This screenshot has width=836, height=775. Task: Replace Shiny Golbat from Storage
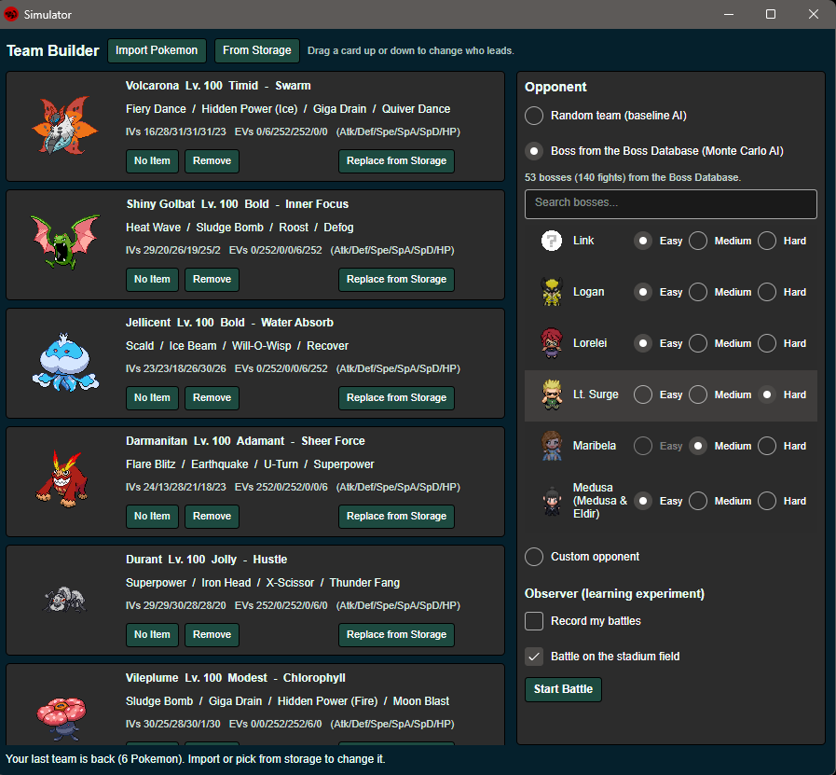(396, 280)
